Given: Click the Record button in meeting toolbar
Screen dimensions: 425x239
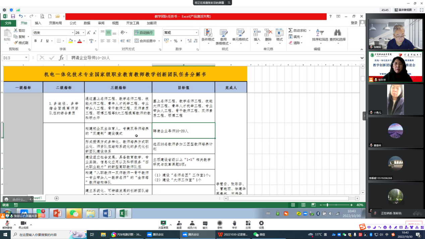Looking at the screenshot, I should coord(220,225).
